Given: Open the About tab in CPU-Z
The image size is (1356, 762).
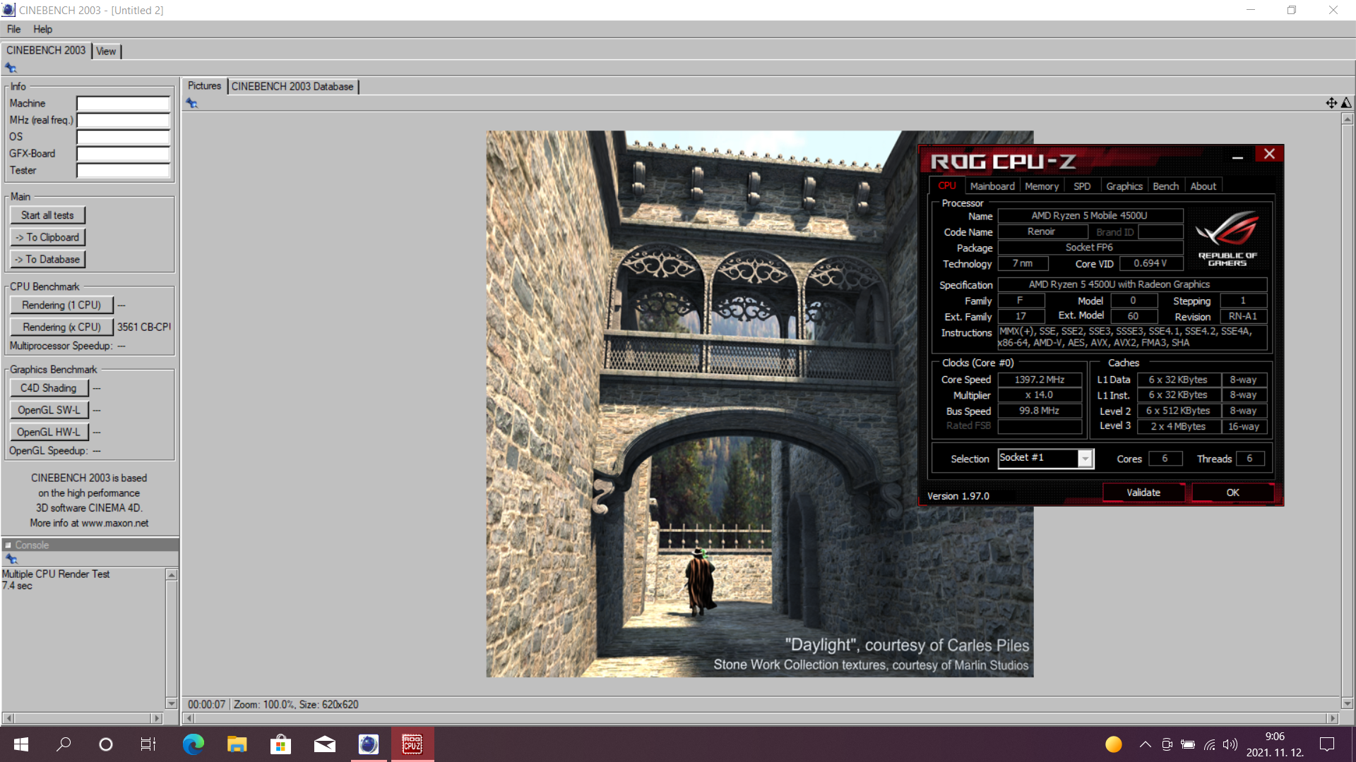Looking at the screenshot, I should click(1203, 186).
